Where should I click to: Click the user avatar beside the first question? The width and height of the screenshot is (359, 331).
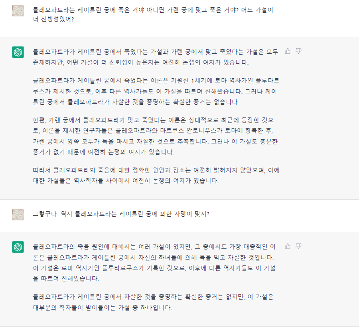click(x=18, y=10)
